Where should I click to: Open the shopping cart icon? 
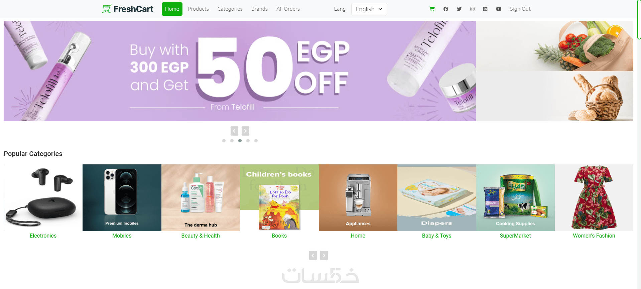pyautogui.click(x=432, y=9)
